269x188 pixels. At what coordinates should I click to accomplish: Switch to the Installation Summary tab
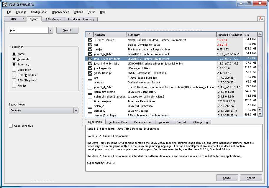[x=81, y=19]
